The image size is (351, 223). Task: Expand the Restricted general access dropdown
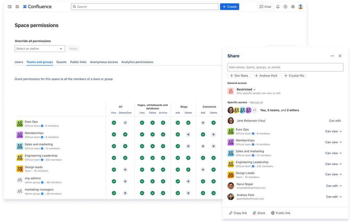pyautogui.click(x=246, y=89)
